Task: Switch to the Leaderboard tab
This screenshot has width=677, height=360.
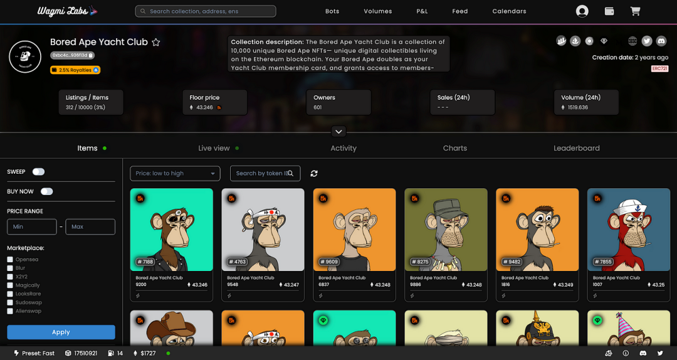Action: 577,148
